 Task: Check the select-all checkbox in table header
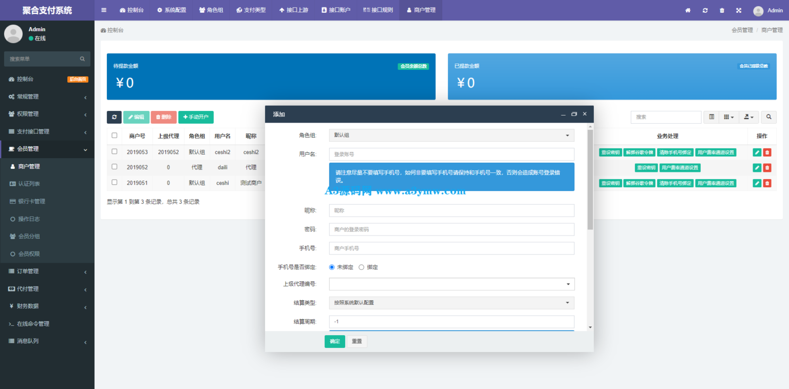coord(115,135)
